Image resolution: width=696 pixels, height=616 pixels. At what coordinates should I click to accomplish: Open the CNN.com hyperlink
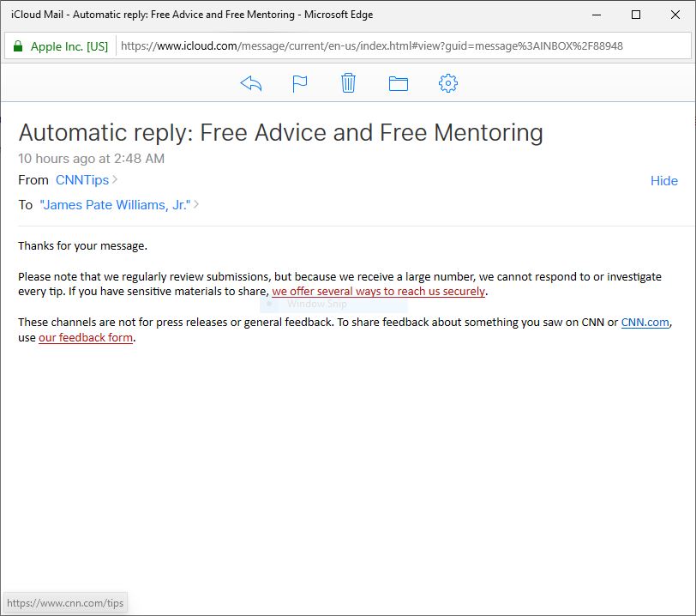tap(645, 323)
